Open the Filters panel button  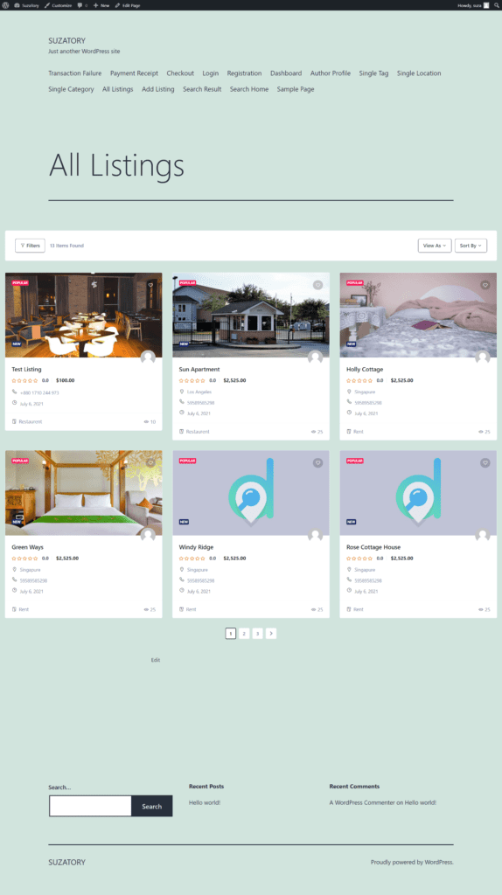(31, 246)
